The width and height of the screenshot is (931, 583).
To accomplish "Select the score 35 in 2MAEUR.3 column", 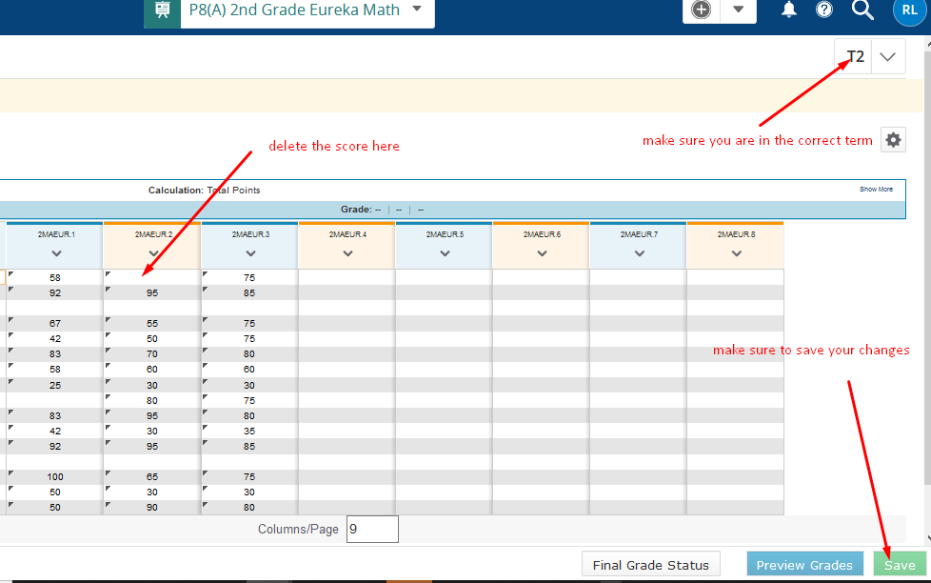I will tap(249, 431).
